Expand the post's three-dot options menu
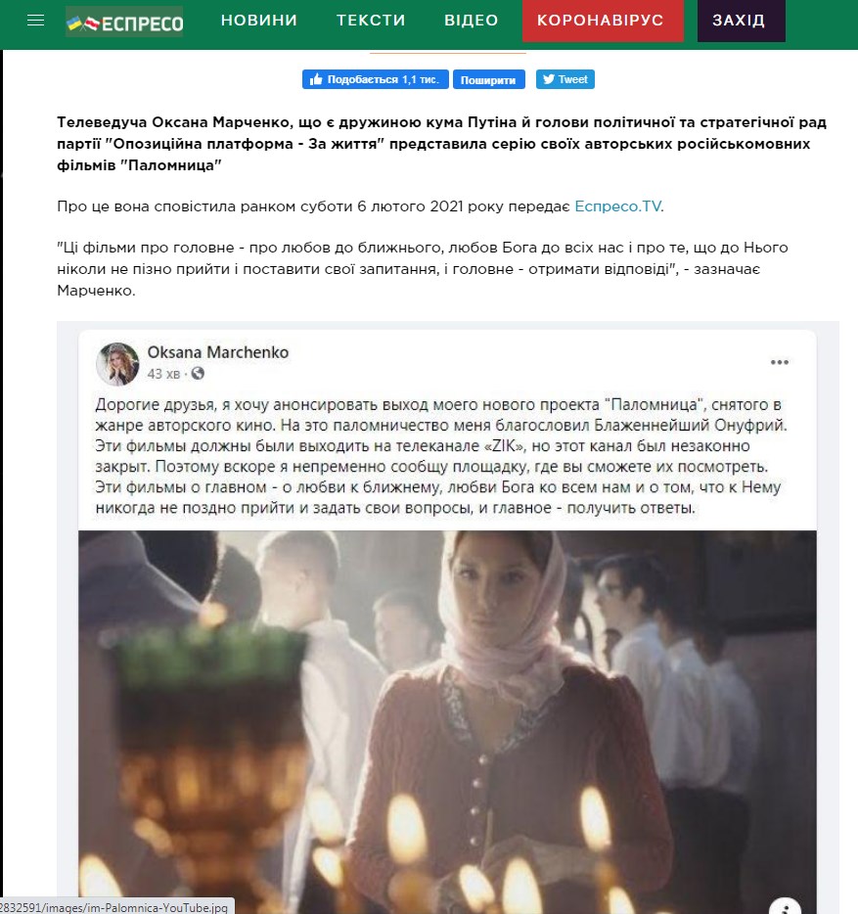This screenshot has width=858, height=914. tap(780, 362)
